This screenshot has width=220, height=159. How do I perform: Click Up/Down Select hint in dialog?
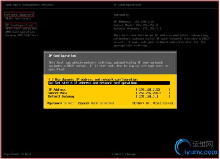tap(60, 103)
